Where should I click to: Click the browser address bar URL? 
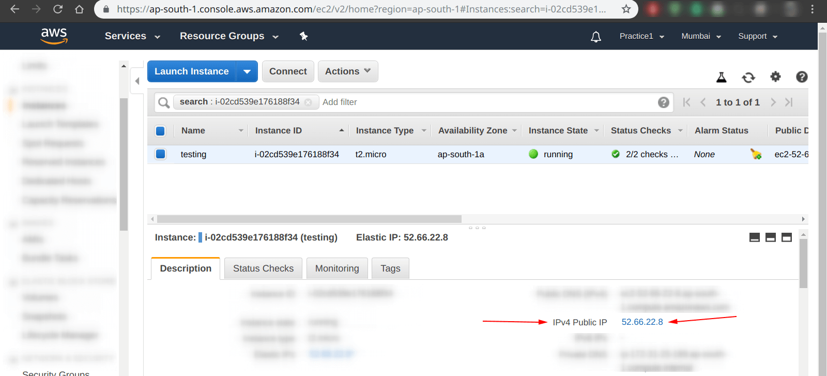(x=361, y=9)
